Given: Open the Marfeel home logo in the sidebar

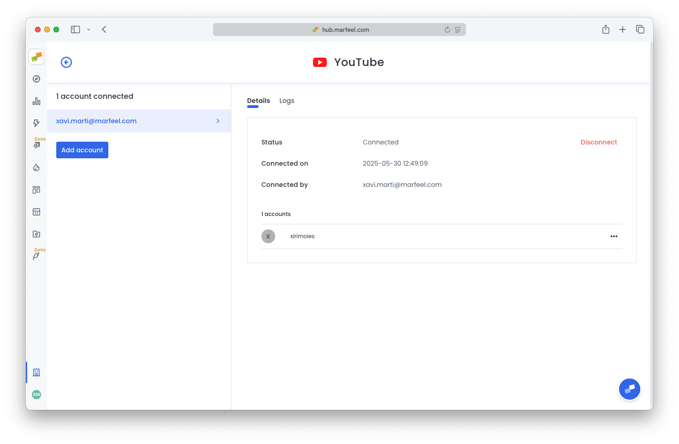Looking at the screenshot, I should (36, 56).
